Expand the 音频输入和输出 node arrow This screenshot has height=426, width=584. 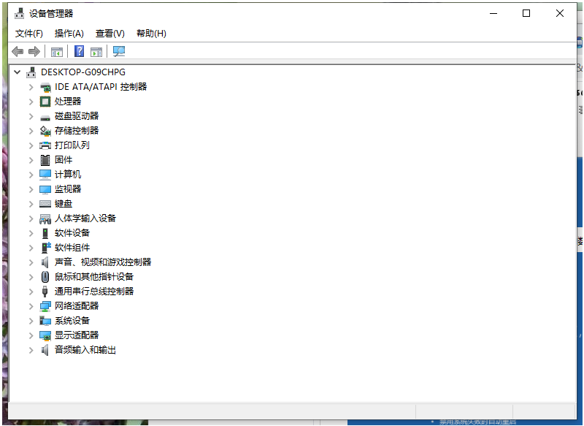coord(31,350)
